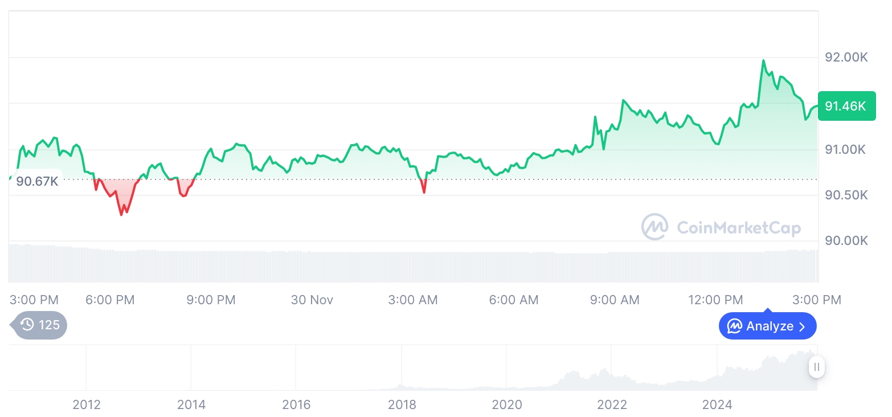892x417 pixels.
Task: Click the 90.67K opening price label
Action: (x=37, y=182)
